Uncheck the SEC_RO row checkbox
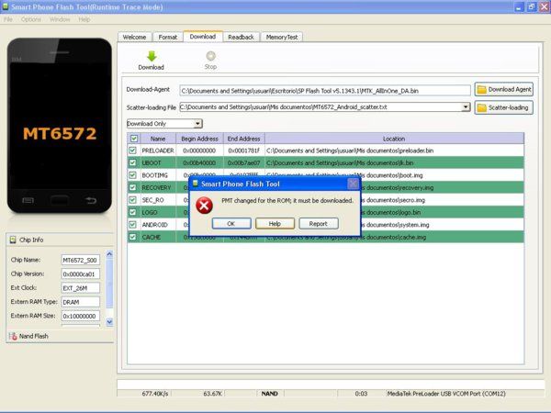The height and width of the screenshot is (413, 551). [x=132, y=200]
